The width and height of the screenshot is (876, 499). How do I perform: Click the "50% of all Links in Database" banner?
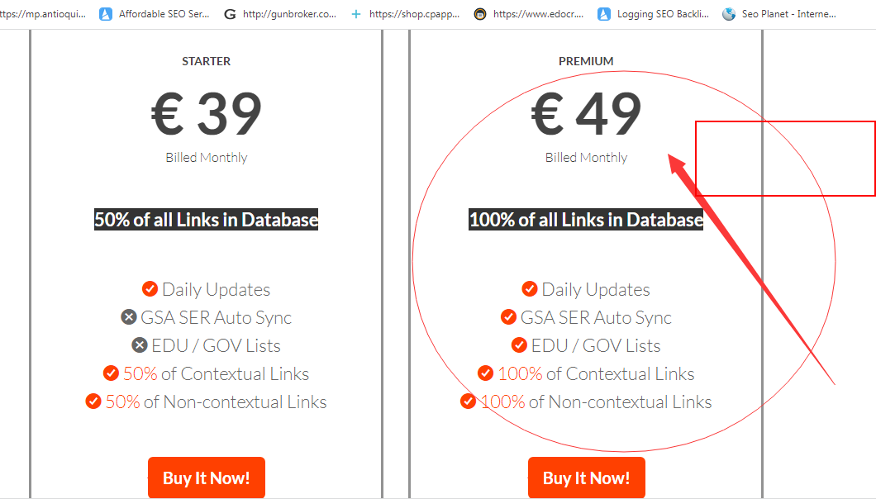[206, 220]
